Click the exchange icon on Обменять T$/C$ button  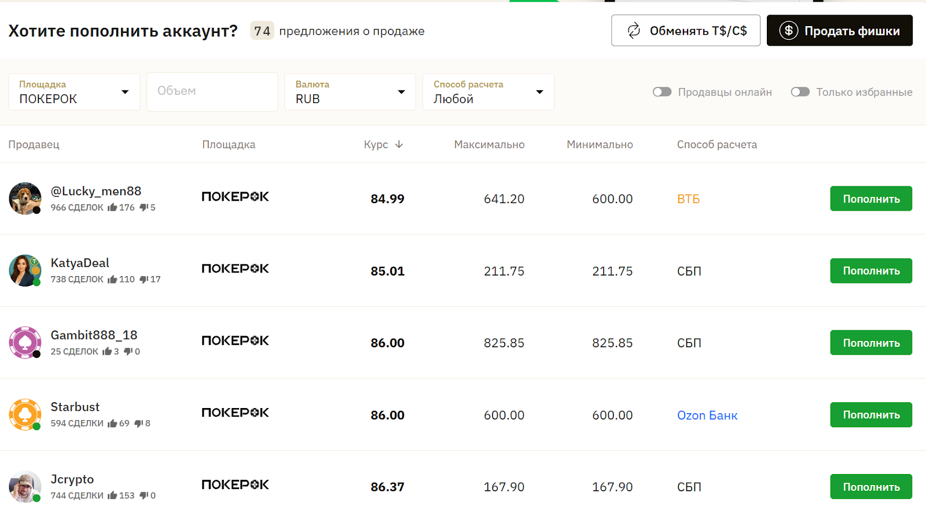635,31
